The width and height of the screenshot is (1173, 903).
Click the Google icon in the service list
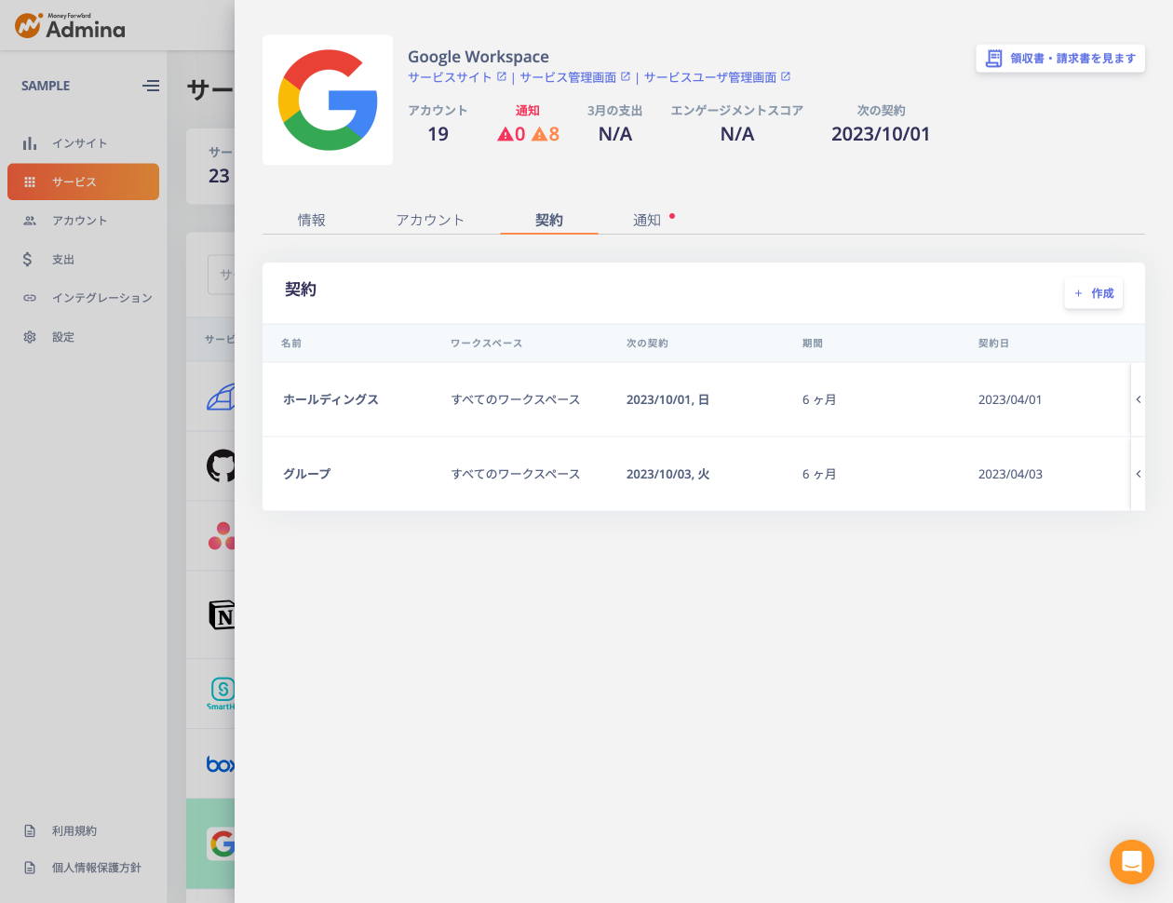(x=222, y=844)
